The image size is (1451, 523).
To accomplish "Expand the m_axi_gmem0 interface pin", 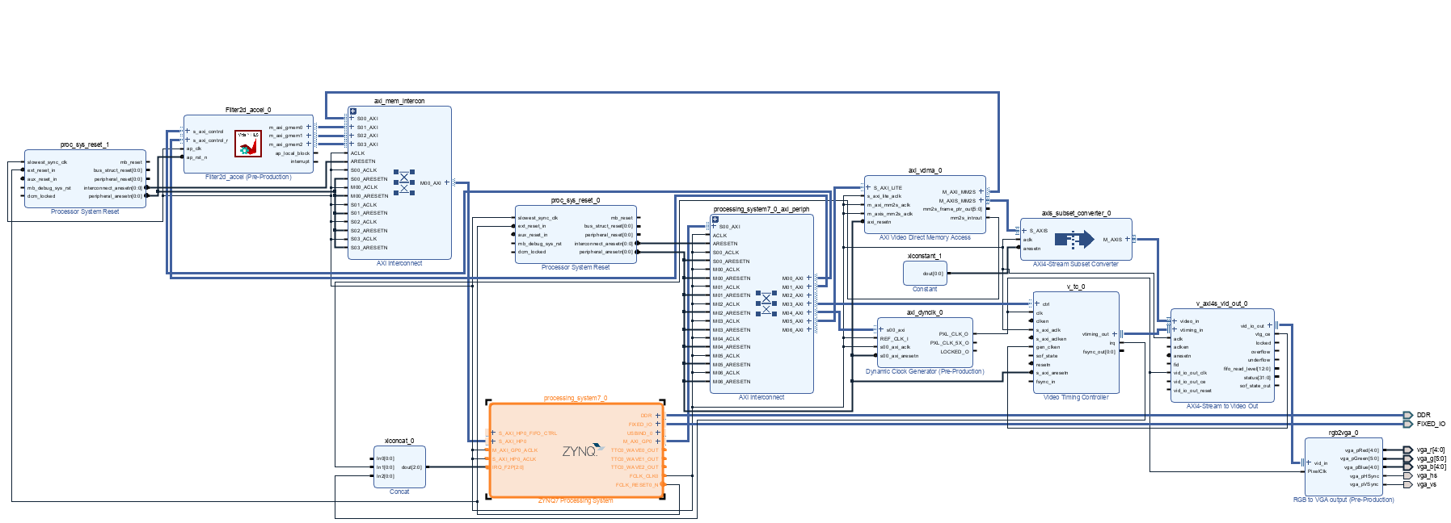I will 308,127.
